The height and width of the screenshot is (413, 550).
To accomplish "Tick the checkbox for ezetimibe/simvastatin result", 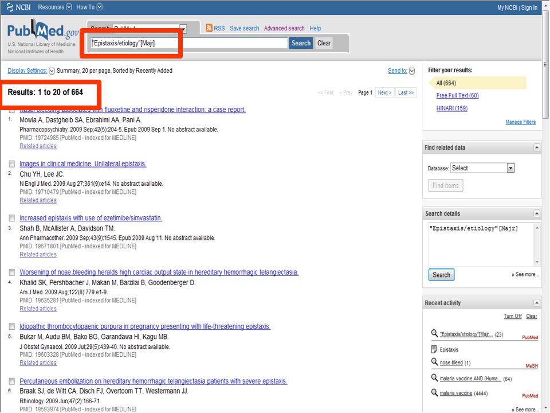I will [x=12, y=218].
